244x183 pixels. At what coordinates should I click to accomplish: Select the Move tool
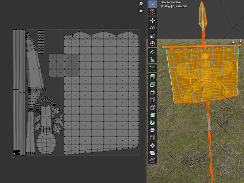(153, 20)
